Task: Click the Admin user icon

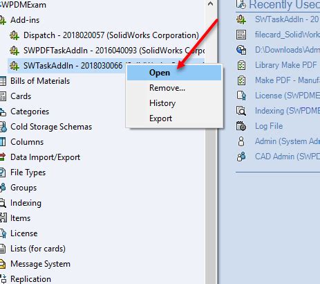Action: click(241, 141)
